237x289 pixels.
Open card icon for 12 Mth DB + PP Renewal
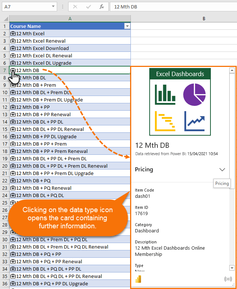click(x=13, y=115)
